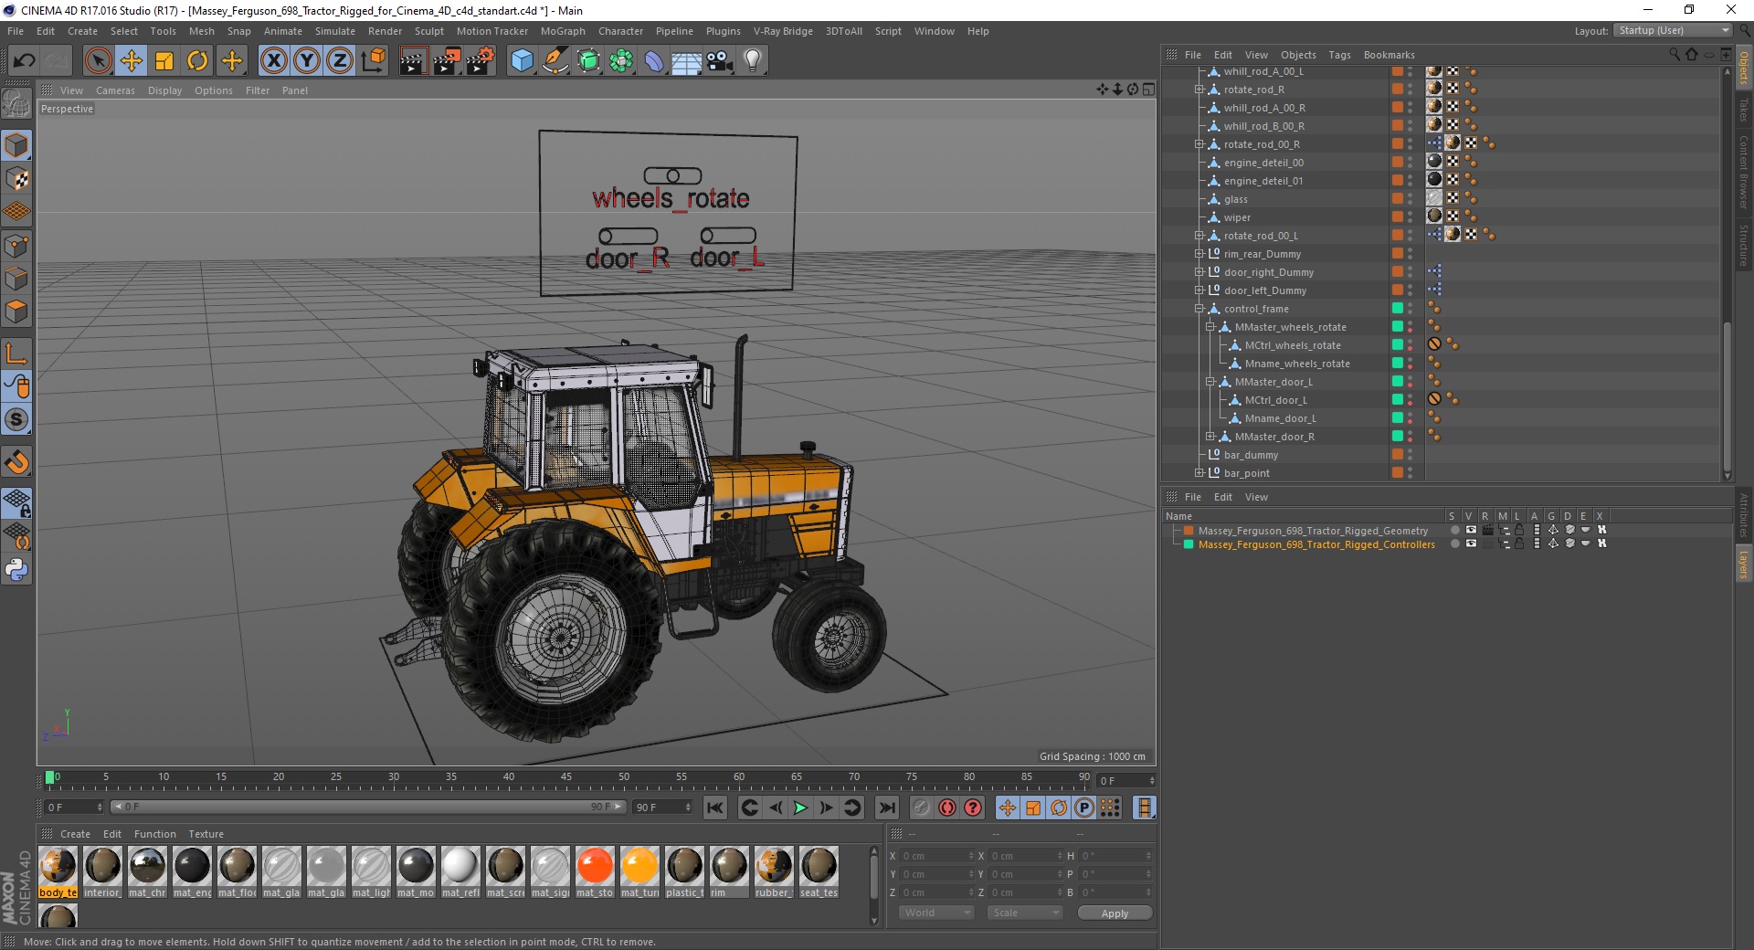Click the coordinate system icon
Viewport: 1754px width, 950px height.
tap(373, 61)
